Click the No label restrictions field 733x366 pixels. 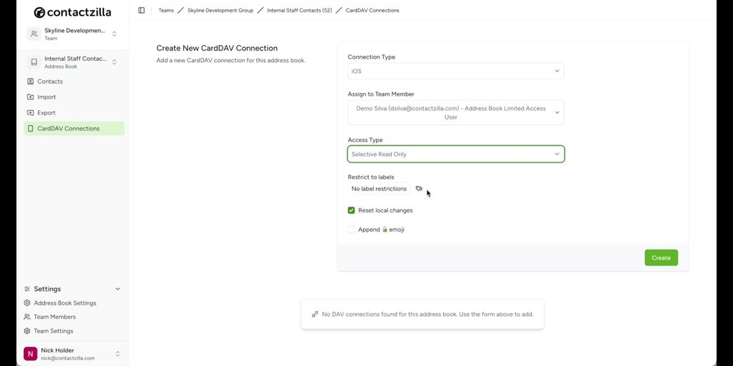378,188
